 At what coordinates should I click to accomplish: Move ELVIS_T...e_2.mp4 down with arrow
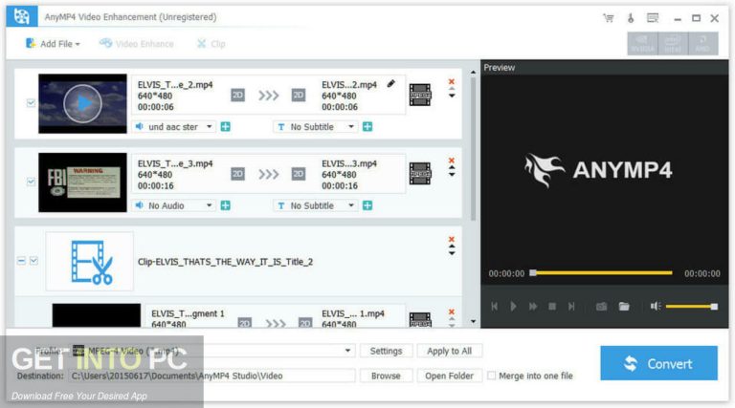(x=452, y=96)
